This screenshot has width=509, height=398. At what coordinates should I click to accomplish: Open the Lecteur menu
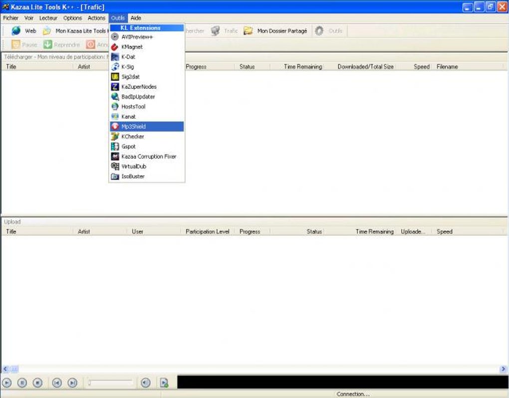48,18
